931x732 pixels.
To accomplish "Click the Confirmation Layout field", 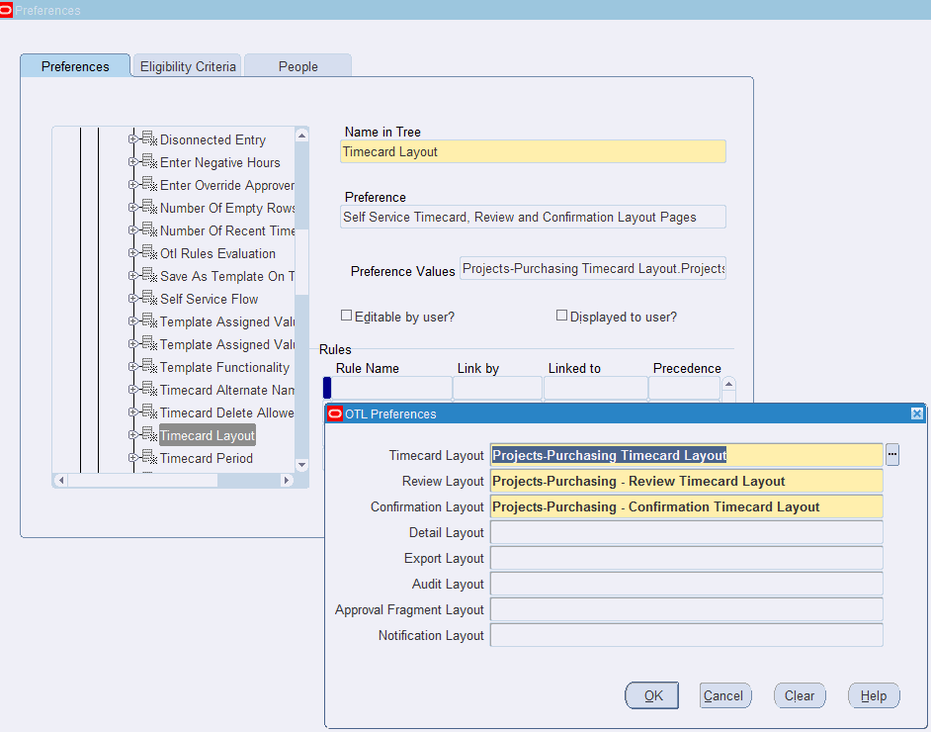I will (686, 506).
